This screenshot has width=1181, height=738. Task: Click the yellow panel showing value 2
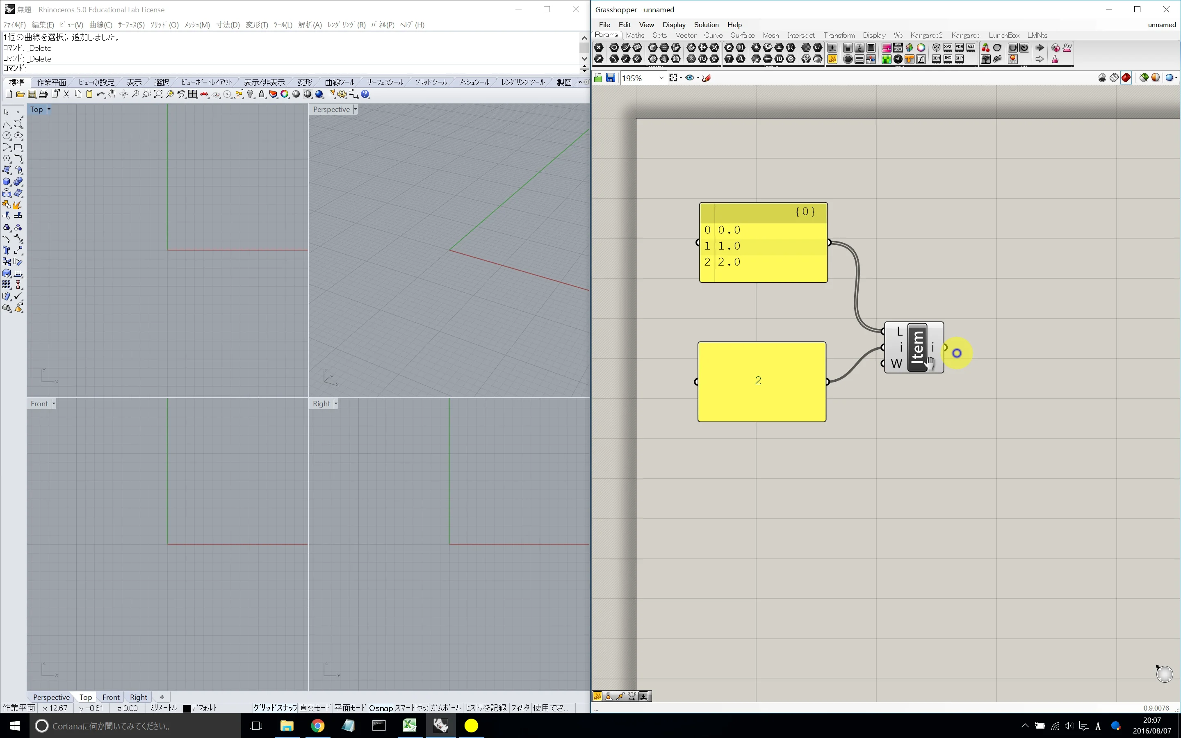click(x=762, y=381)
